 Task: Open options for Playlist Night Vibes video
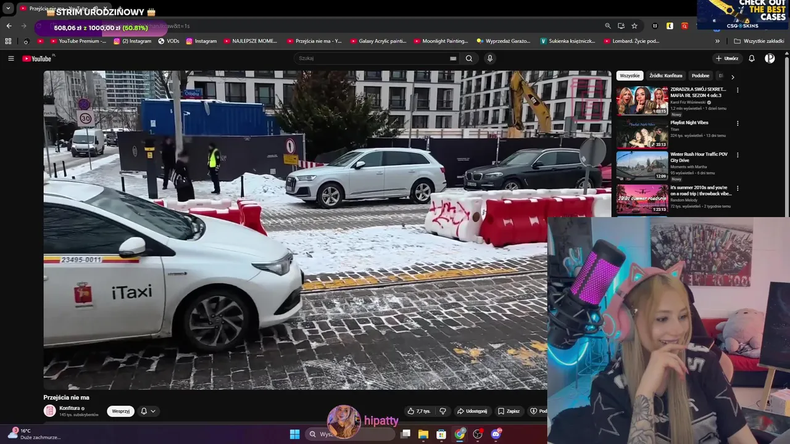(738, 123)
